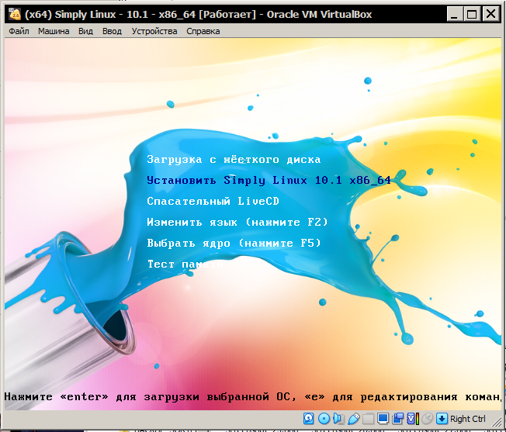Image resolution: width=506 pixels, height=432 pixels.
Task: Choose the Тест памяти boot entry
Action: (x=185, y=264)
